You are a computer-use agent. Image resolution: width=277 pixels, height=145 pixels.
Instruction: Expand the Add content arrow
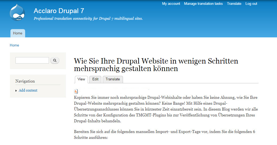[x=16, y=91]
